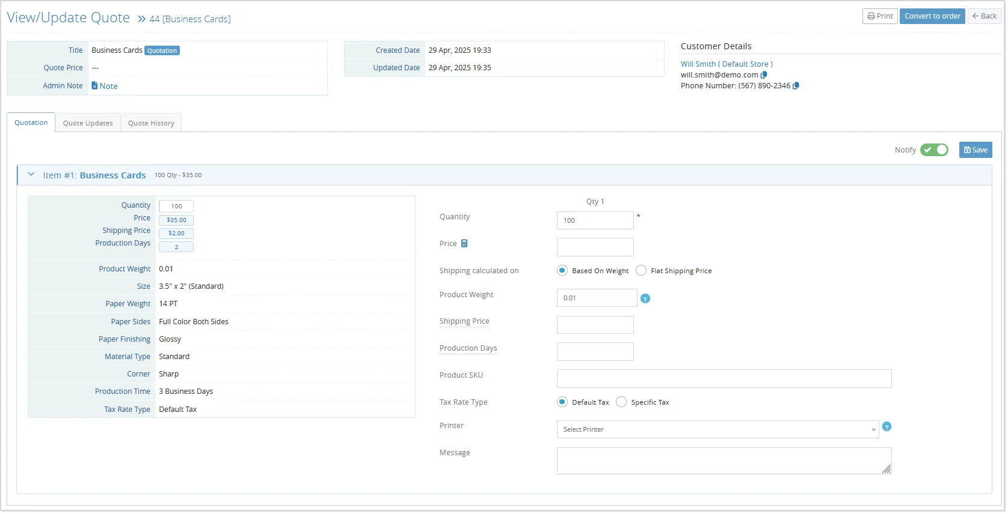Show help next to Printer dropdown
The height and width of the screenshot is (514, 1008).
pos(887,427)
